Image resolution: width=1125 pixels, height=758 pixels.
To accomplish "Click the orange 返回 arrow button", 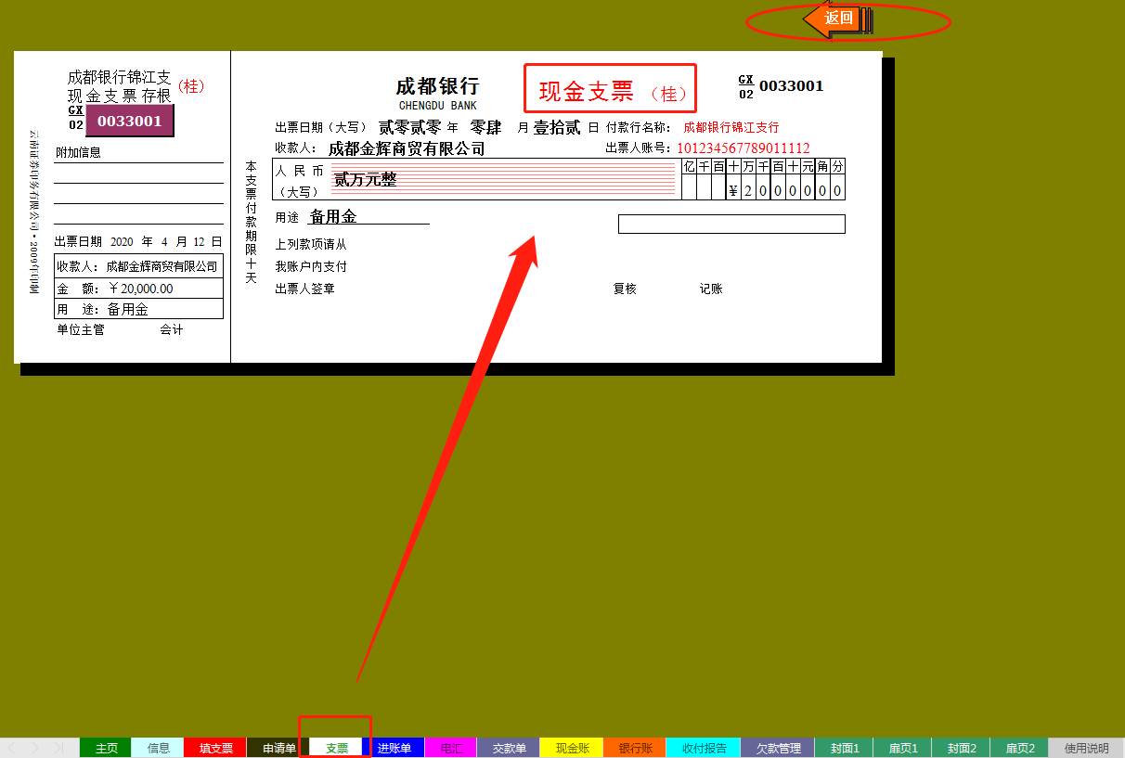I will (837, 19).
